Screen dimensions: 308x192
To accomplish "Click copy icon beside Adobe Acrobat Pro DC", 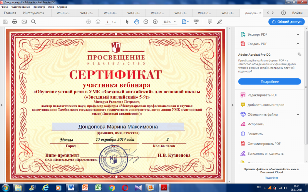I will coord(300,54).
